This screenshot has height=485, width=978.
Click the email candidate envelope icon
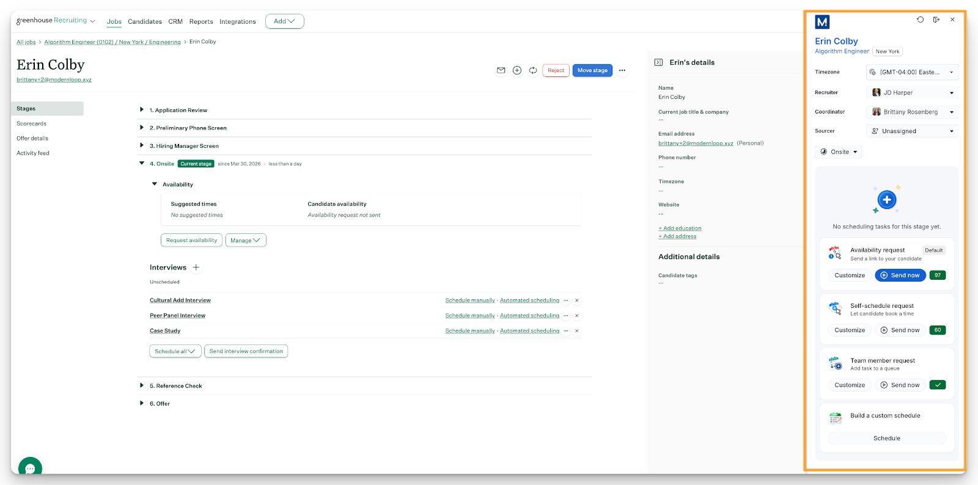pyautogui.click(x=501, y=70)
